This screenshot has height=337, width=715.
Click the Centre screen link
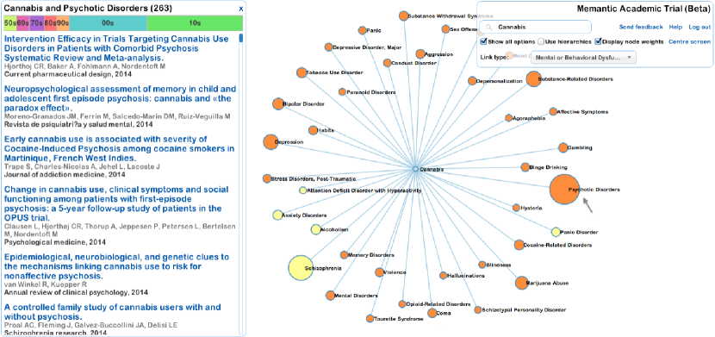click(689, 41)
